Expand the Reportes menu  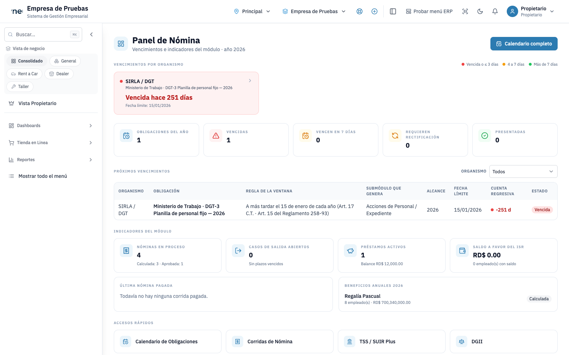(x=51, y=160)
